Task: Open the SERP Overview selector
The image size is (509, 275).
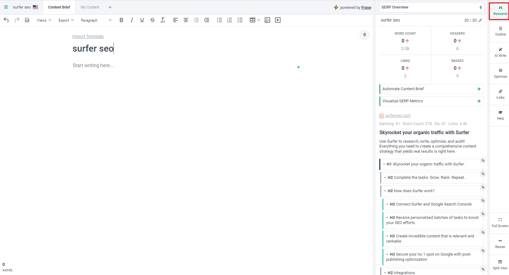Action: pyautogui.click(x=431, y=7)
